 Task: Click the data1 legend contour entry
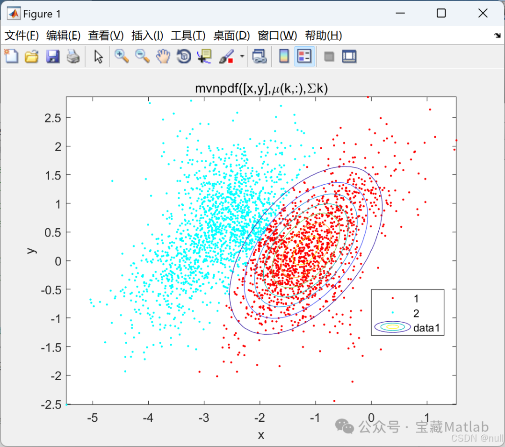click(407, 327)
